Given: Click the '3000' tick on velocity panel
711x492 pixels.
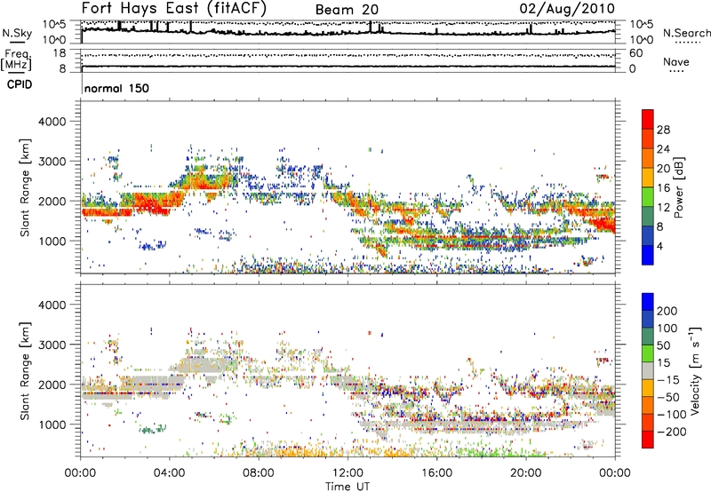Looking at the screenshot, I should [x=52, y=345].
